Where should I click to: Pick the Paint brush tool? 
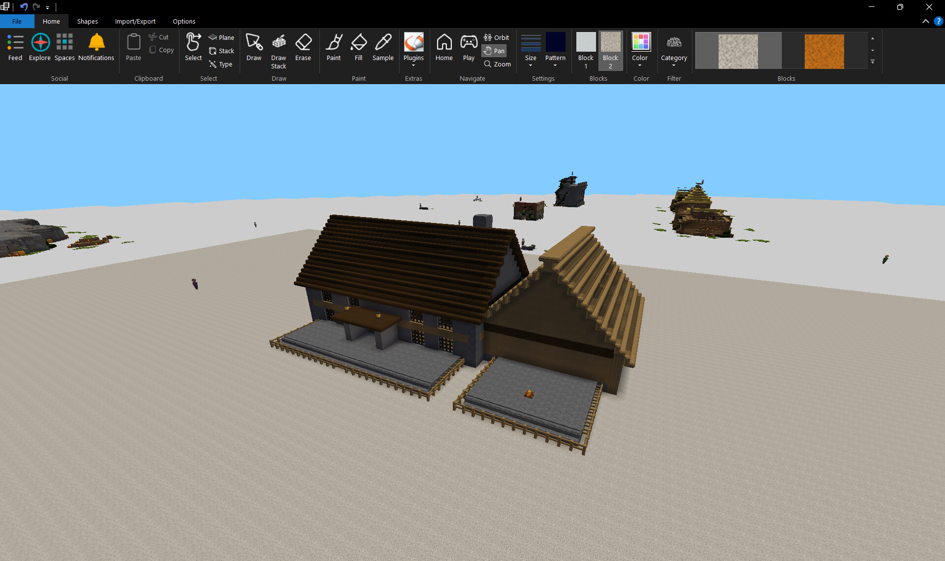pos(334,47)
